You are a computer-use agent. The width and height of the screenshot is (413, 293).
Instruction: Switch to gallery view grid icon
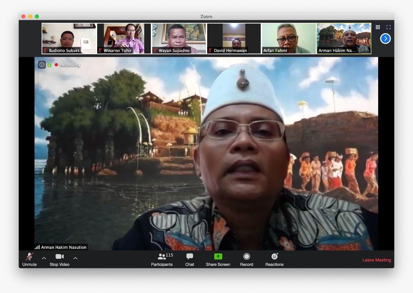point(378,27)
